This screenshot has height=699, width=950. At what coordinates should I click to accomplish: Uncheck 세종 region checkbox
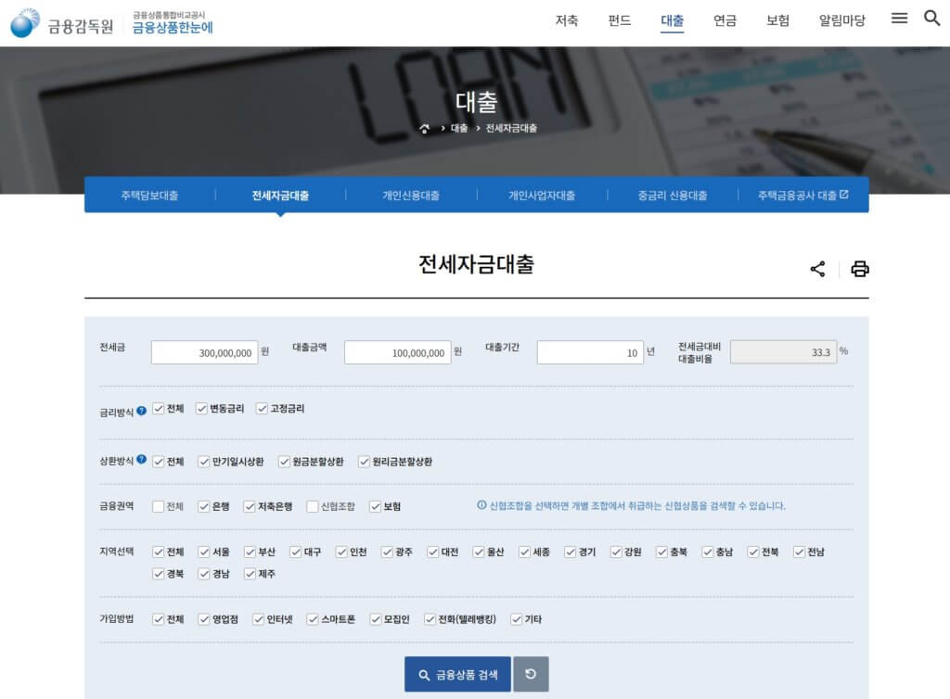click(524, 552)
